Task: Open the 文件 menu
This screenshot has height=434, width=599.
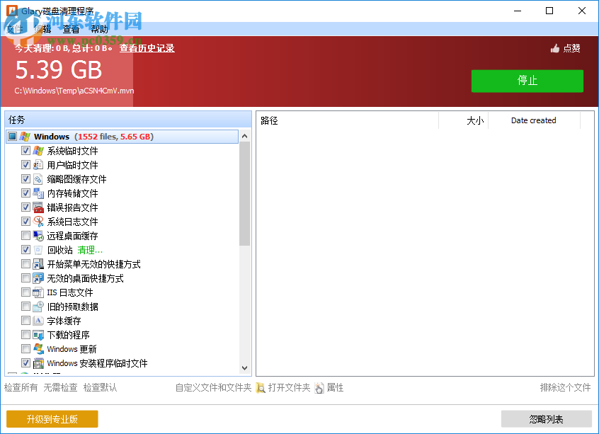Action: tap(15, 29)
